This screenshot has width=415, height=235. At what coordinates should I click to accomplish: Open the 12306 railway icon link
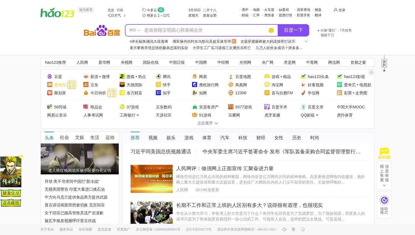[x=231, y=93]
